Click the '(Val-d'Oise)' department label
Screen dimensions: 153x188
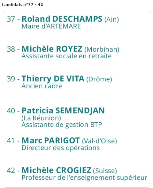pos(100,141)
